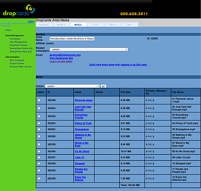Click Log in as this Artist
Image resolution: width=201 pixels, height=191 pixels.
coord(61,62)
